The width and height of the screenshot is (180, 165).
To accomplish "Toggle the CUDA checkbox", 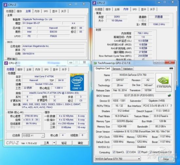I will click(127, 152).
